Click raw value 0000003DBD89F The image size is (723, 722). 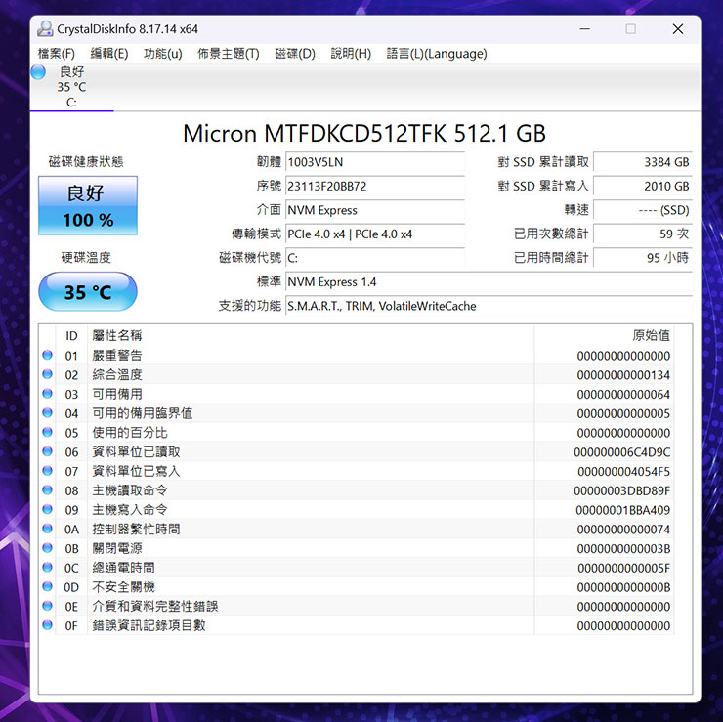622,491
